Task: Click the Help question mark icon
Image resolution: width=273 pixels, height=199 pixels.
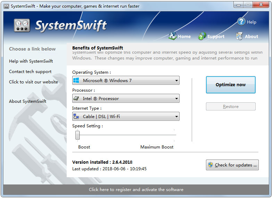Action: tap(241, 22)
